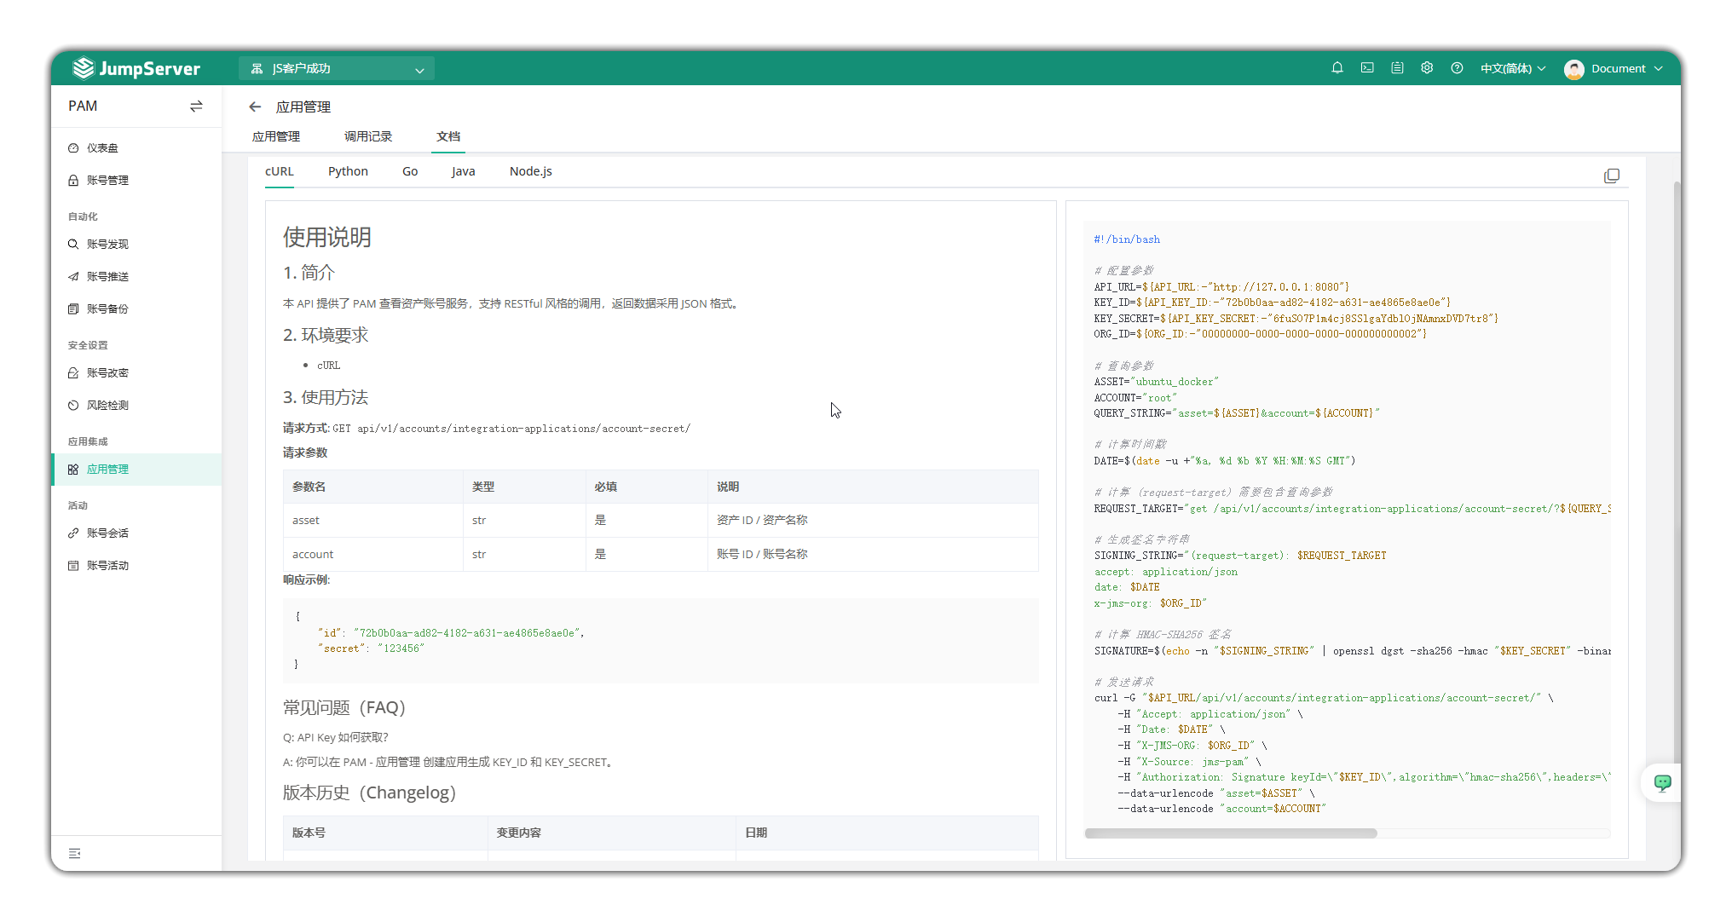1732x905 pixels.
Task: Expand the Document user menu
Action: coord(1626,68)
